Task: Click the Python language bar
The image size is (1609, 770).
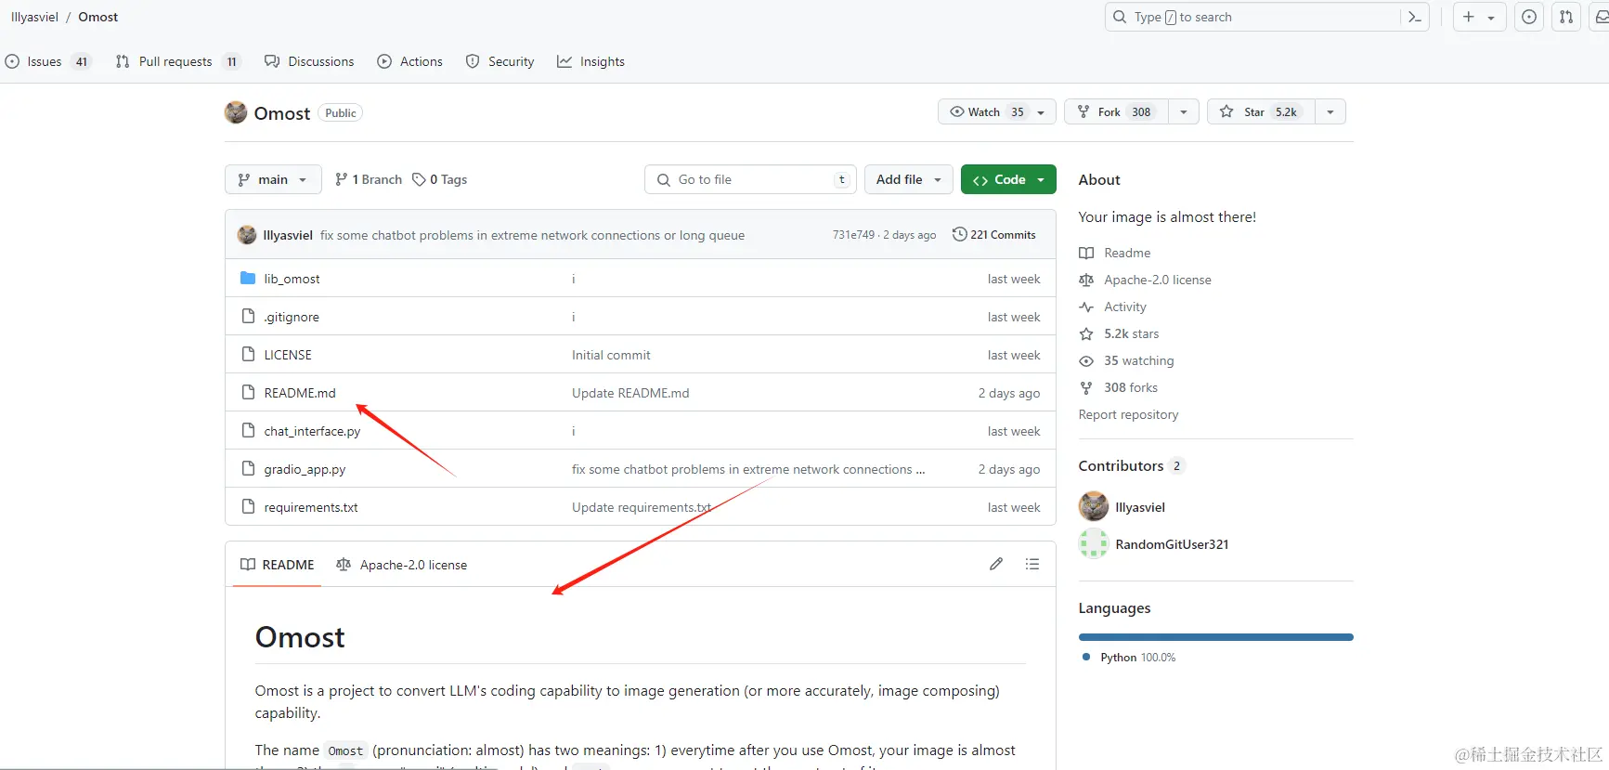Action: point(1216,637)
